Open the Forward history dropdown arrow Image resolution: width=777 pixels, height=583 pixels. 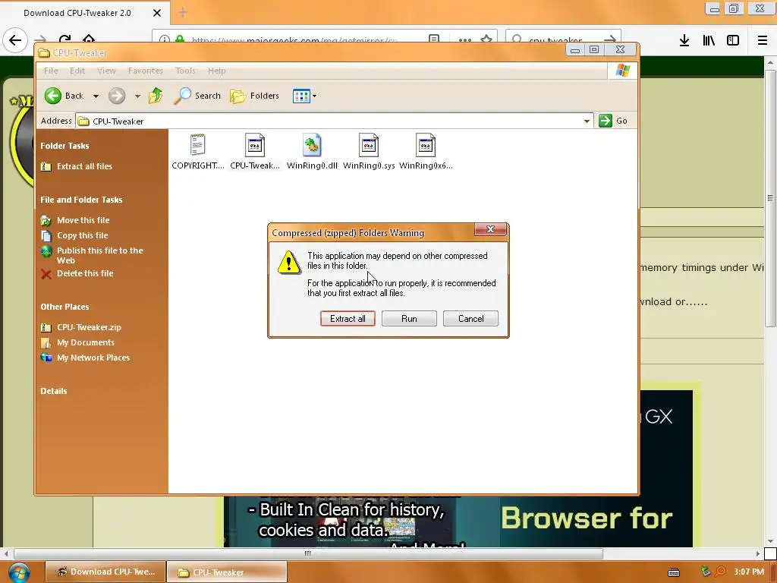pyautogui.click(x=137, y=96)
